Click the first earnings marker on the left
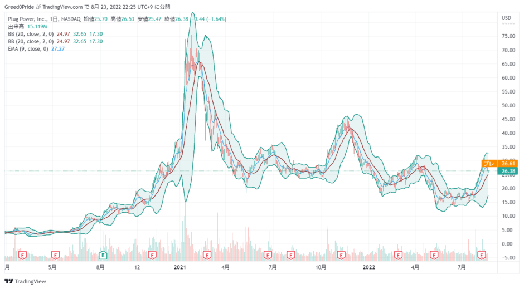Image resolution: width=524 pixels, height=289 pixels. pyautogui.click(x=22, y=255)
